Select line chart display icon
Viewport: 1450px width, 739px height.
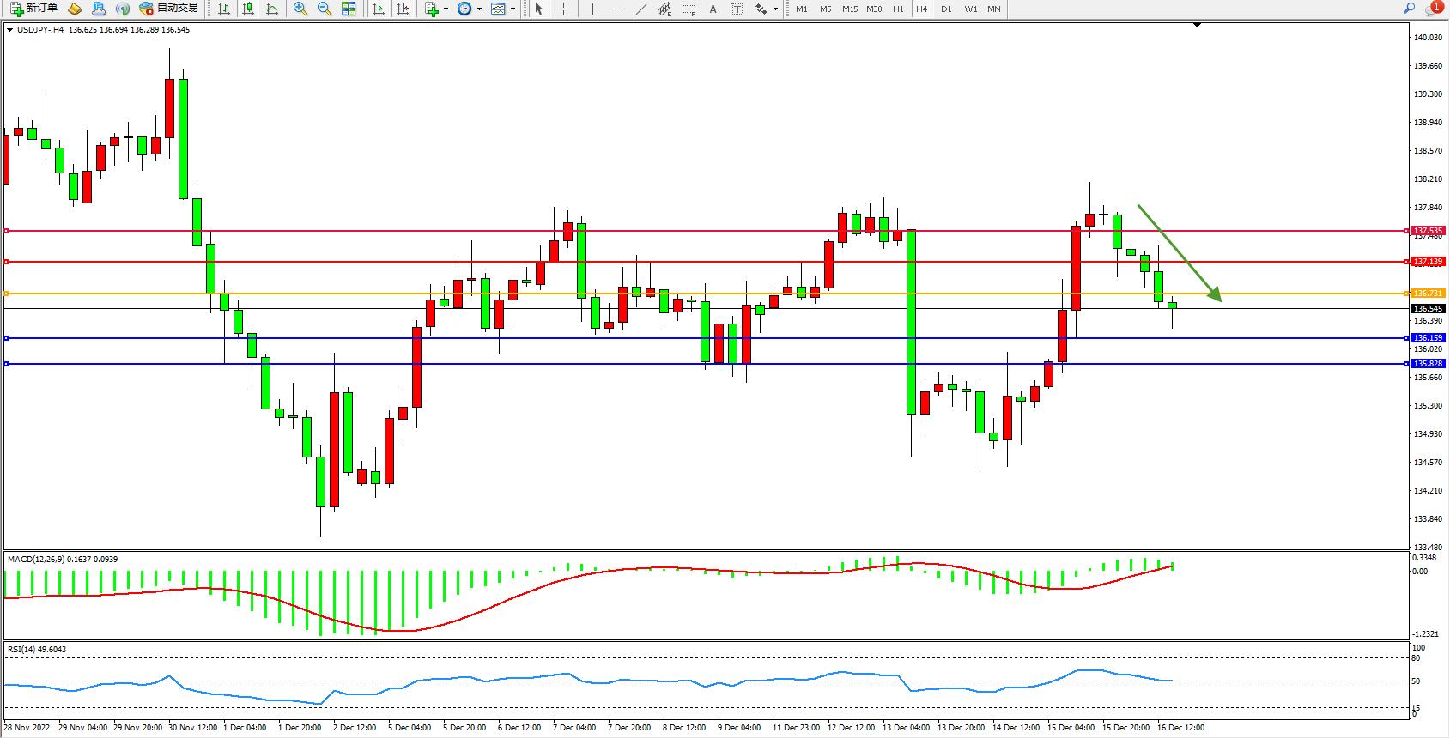(x=272, y=9)
